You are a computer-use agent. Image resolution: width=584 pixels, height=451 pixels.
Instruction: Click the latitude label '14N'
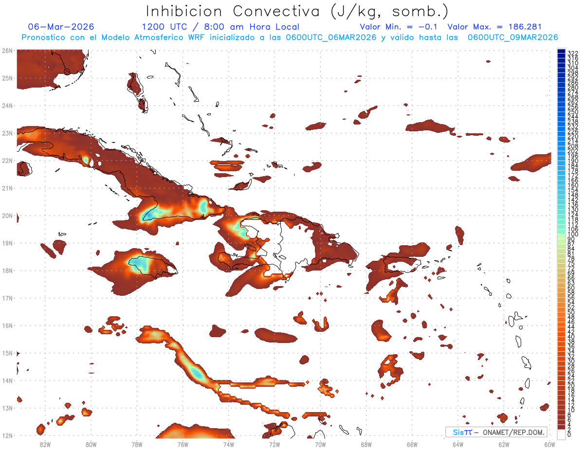[x=7, y=380]
